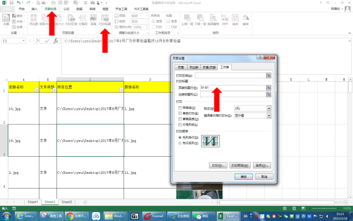The width and height of the screenshot is (353, 221).
Task: Click the left title columns (左端标题列) input field
Action: coord(233,94)
